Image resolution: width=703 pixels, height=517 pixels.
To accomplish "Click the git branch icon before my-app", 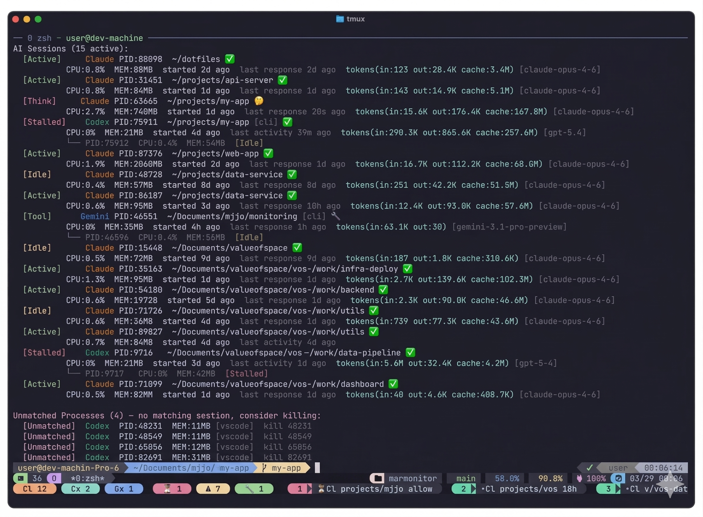I will pyautogui.click(x=265, y=468).
